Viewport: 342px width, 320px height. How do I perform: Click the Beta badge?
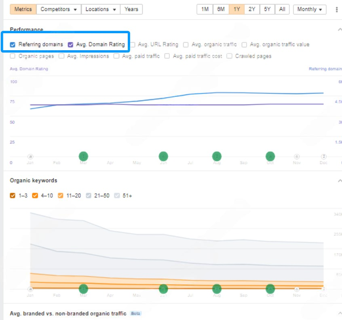[136, 314]
